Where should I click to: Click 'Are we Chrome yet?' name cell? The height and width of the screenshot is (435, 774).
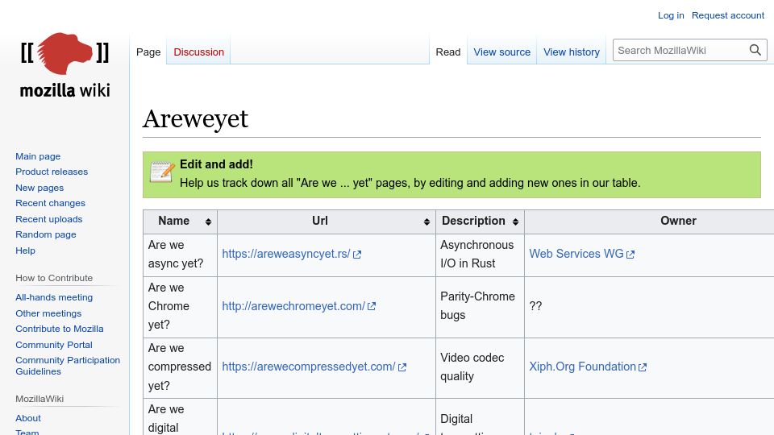point(180,306)
